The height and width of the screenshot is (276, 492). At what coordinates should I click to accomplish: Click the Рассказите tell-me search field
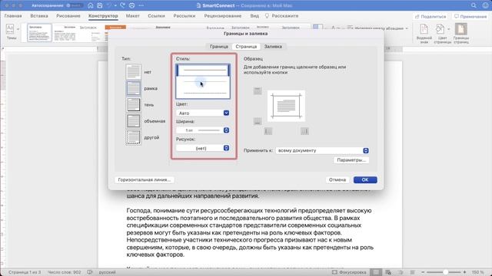[x=282, y=15]
